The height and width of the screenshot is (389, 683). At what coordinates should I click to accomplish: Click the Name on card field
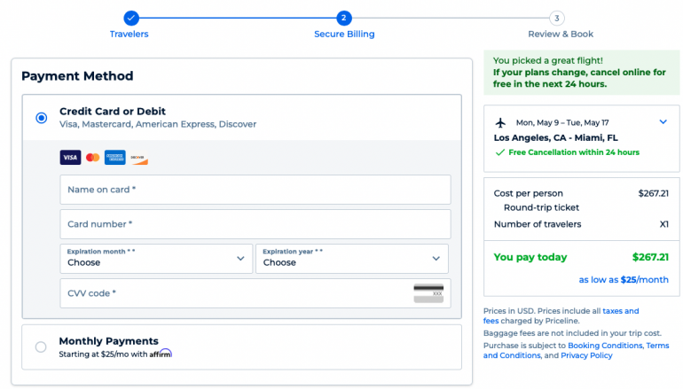(x=255, y=190)
